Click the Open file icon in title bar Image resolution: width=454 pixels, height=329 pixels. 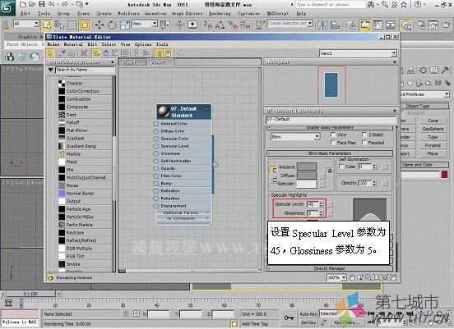point(32,4)
